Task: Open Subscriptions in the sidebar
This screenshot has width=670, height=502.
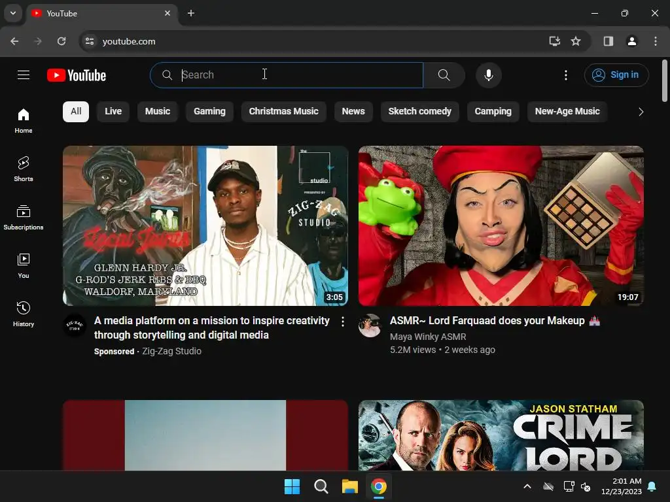Action: [24, 217]
